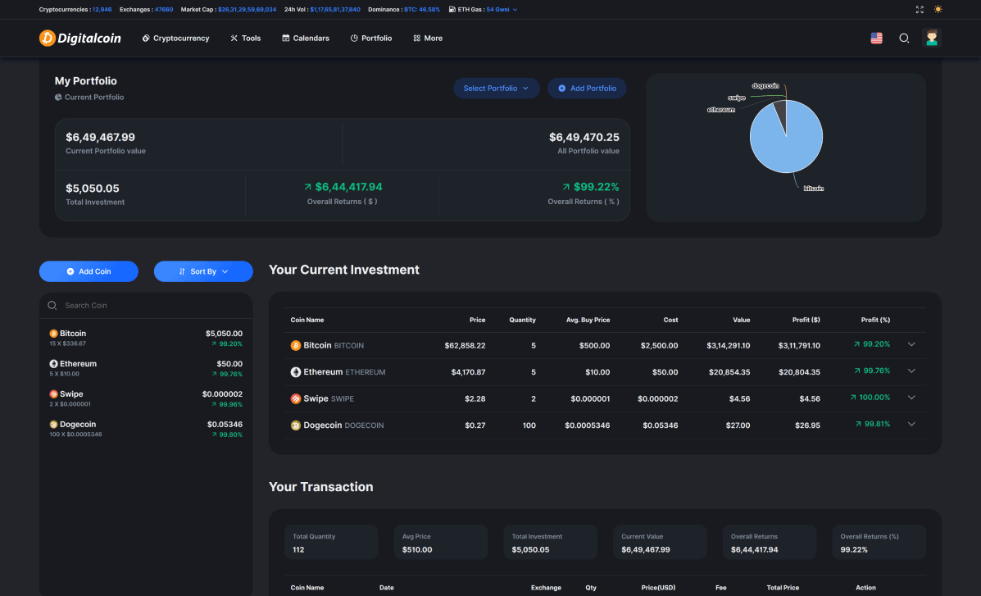Open the user profile avatar

point(932,38)
